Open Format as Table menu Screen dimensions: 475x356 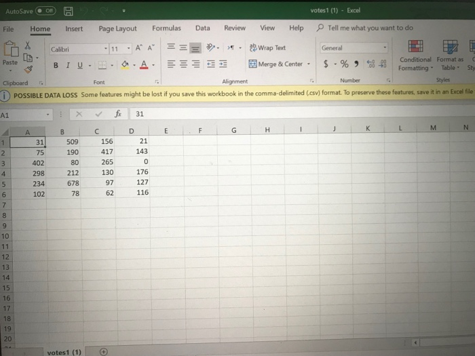pos(450,56)
